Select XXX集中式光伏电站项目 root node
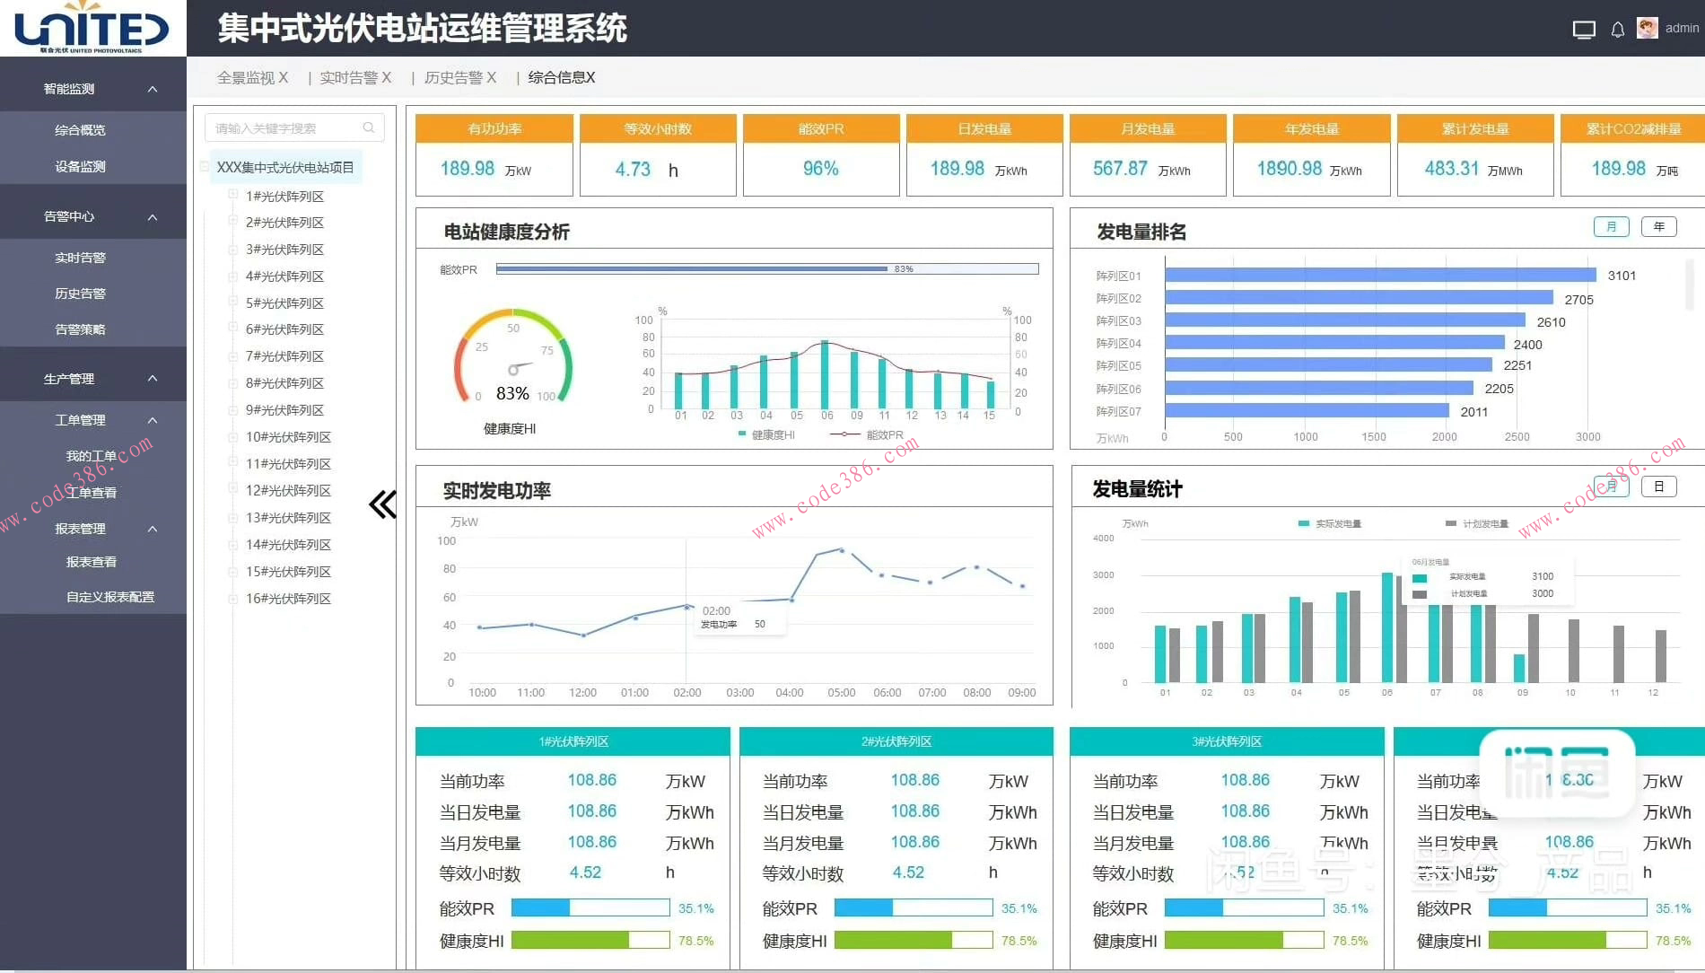 coord(285,168)
